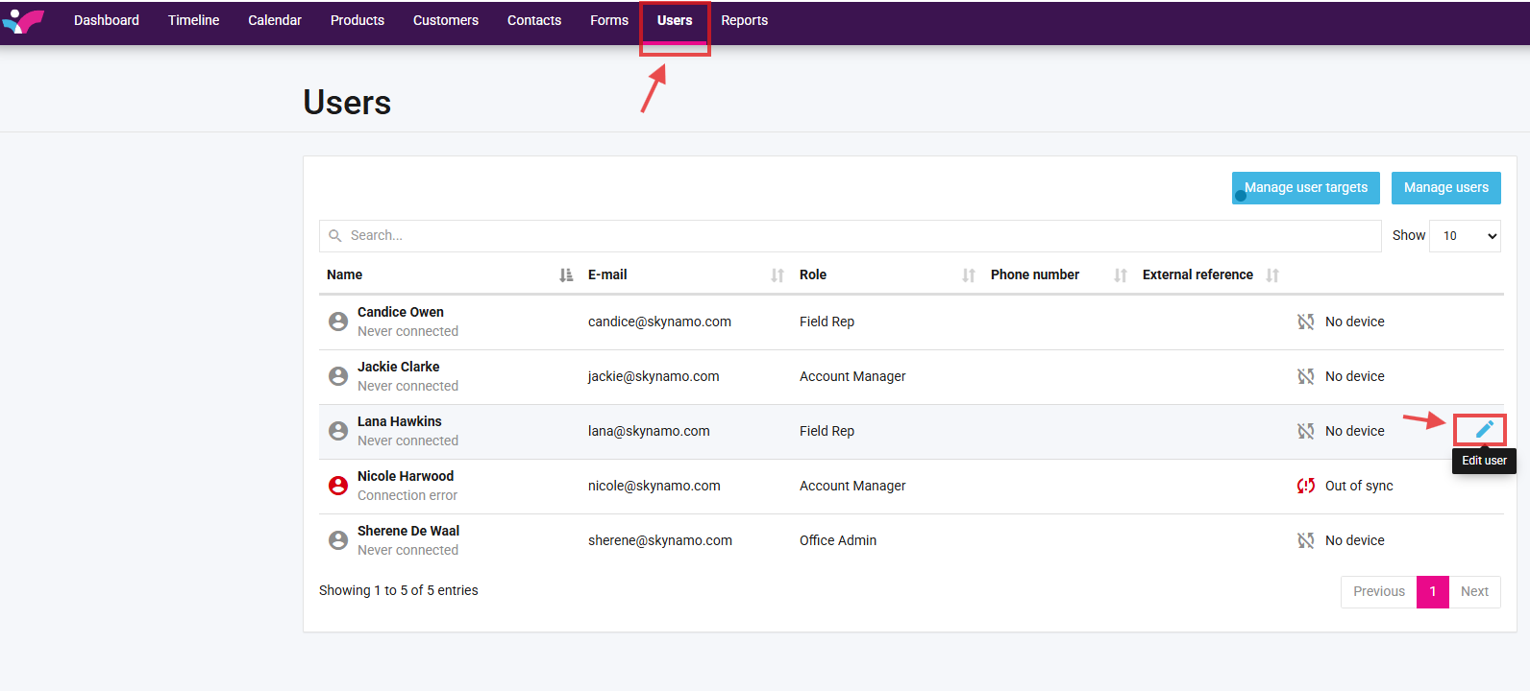Open the Reports tab
Viewport: 1530px width, 691px height.
pos(744,20)
